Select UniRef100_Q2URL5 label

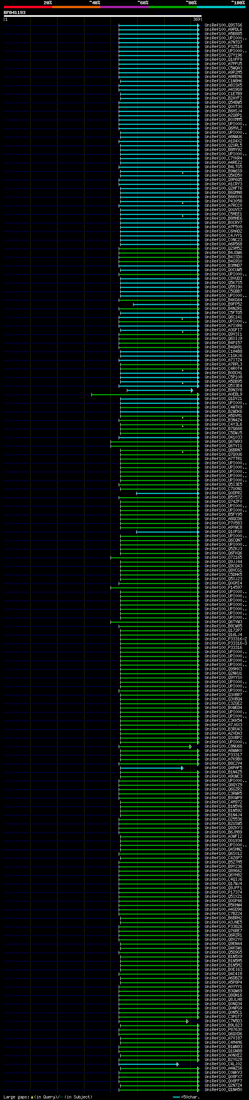223,145
